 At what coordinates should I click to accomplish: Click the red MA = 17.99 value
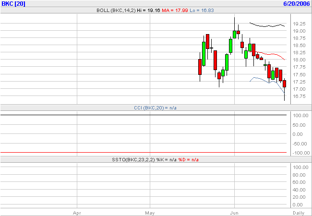(x=175, y=11)
